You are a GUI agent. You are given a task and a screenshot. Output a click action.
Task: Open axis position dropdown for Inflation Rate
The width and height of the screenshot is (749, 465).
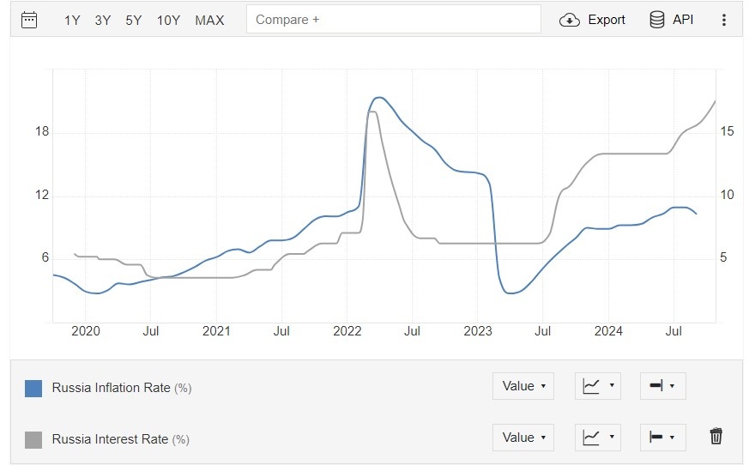click(662, 386)
